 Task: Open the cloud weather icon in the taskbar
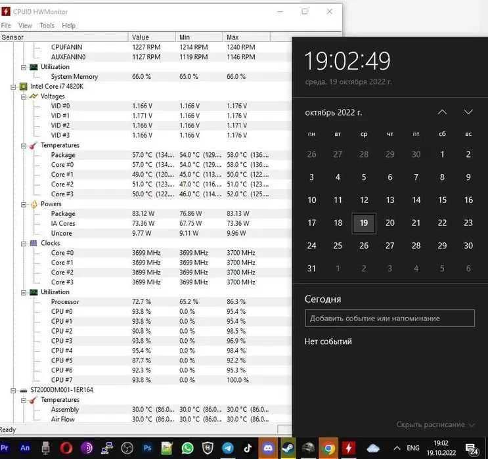click(373, 448)
